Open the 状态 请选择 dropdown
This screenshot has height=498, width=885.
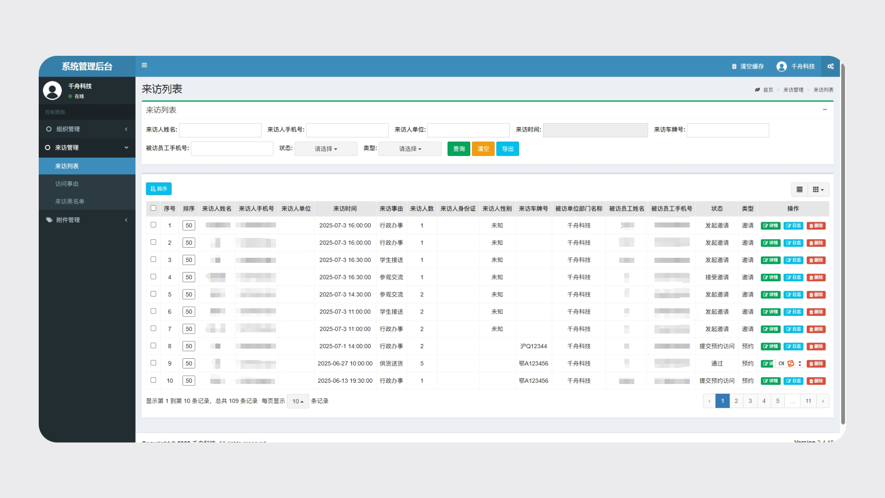coord(326,148)
